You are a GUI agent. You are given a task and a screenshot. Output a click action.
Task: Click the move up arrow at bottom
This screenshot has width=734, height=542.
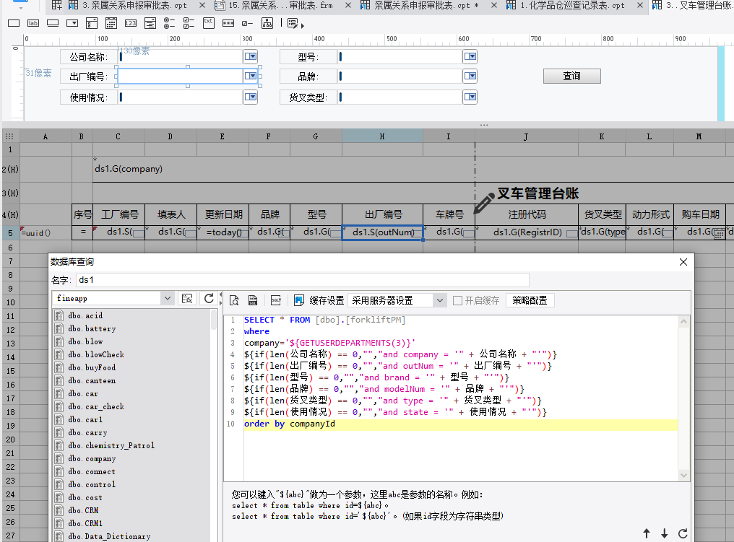pos(647,533)
